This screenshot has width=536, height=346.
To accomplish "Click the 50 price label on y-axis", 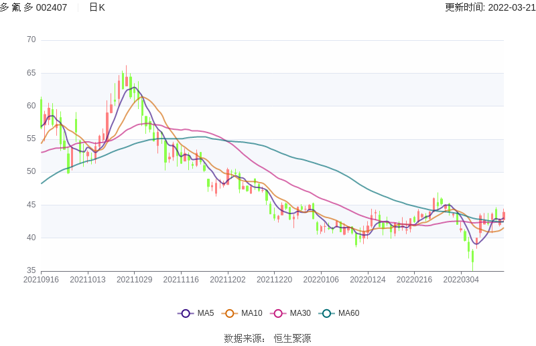I will tap(31, 171).
